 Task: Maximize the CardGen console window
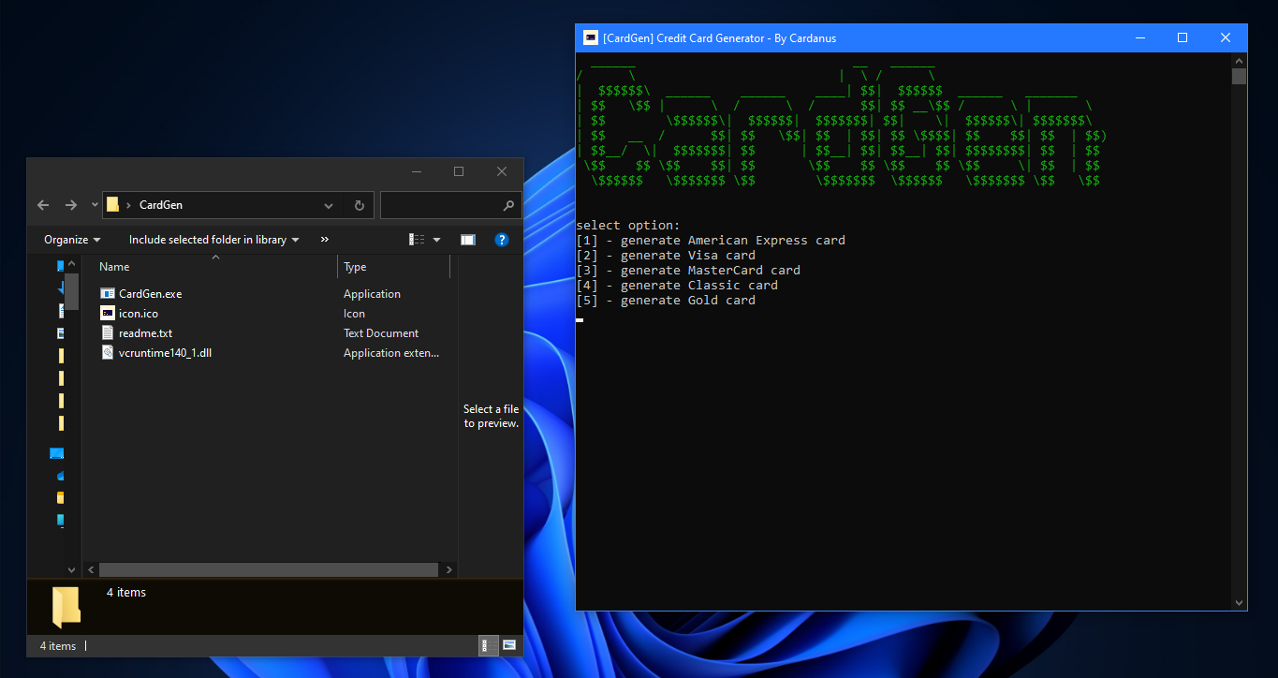click(x=1183, y=38)
